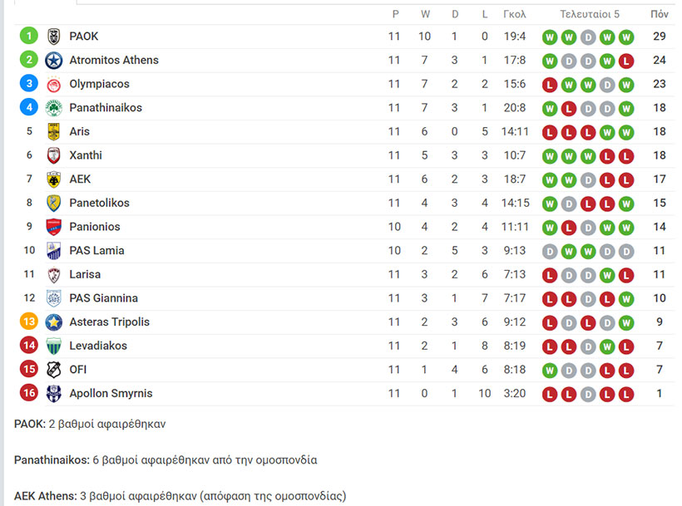Click the Asteras Tripolis star badge
The image size is (682, 506).
coord(53,322)
